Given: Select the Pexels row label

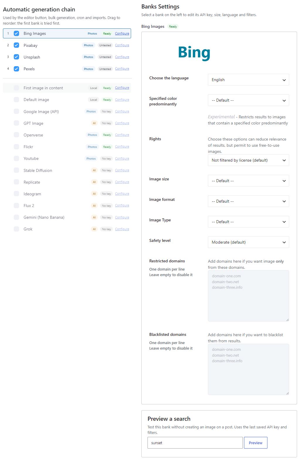Looking at the screenshot, I should tap(29, 69).
